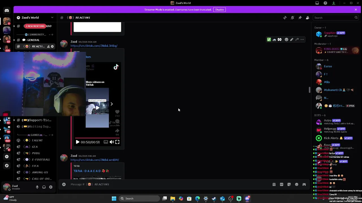Expand Zaad's World server dropdown
Image resolution: width=362 pixels, height=203 pixels.
[52, 17]
